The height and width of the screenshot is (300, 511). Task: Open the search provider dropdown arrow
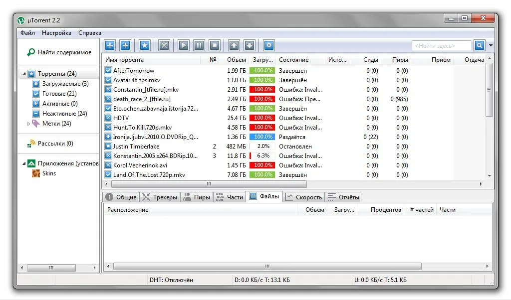coord(491,46)
